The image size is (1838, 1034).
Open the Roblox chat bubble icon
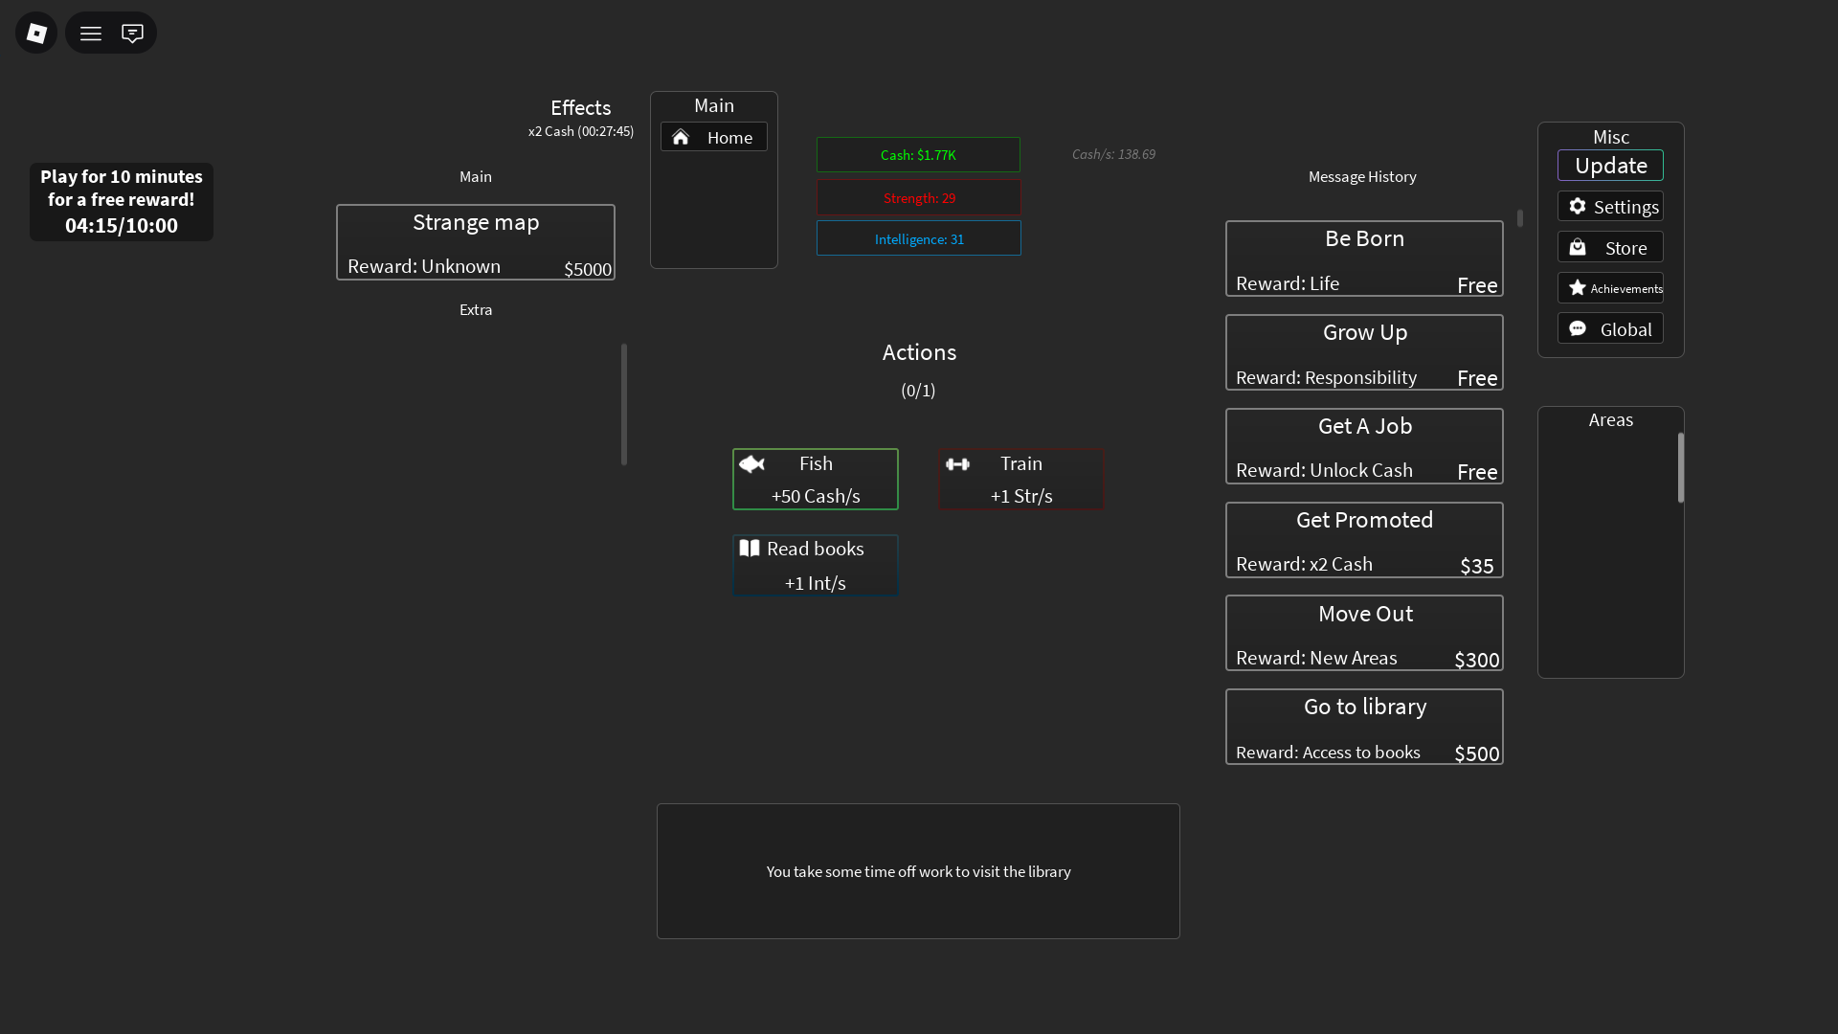(132, 34)
